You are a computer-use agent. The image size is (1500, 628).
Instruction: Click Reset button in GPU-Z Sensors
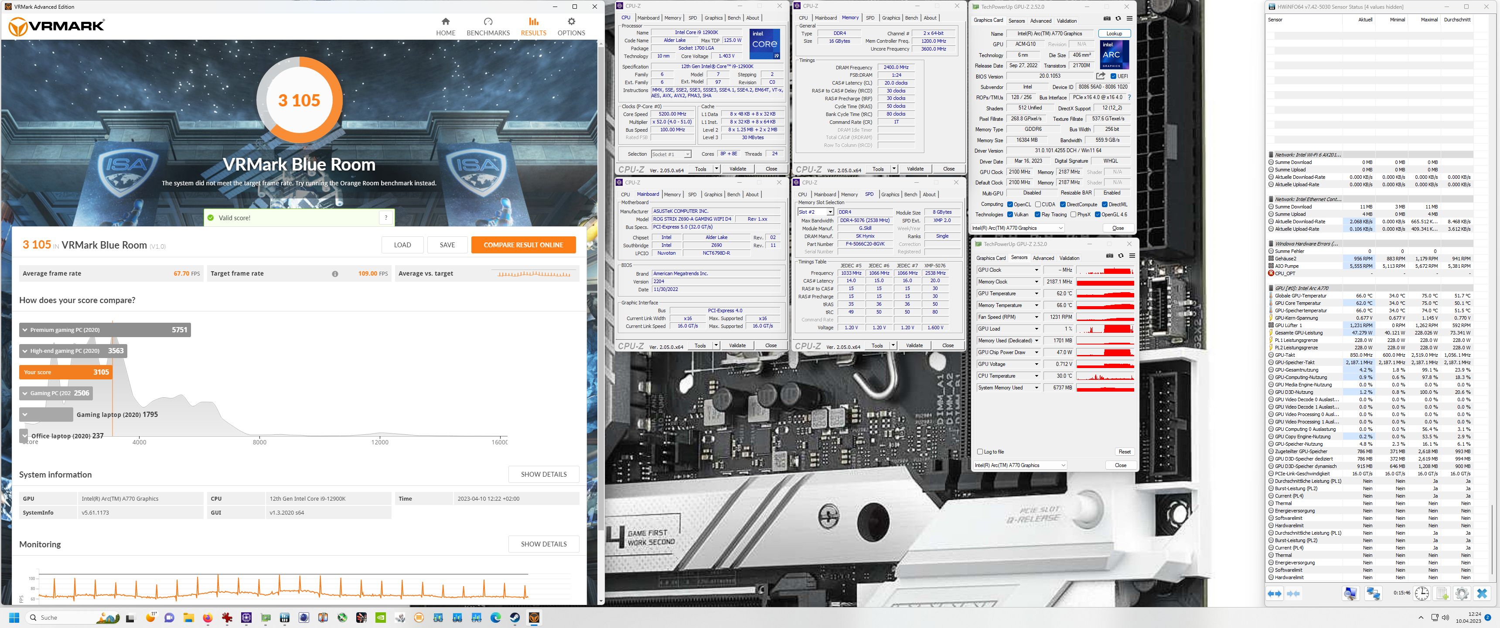click(x=1125, y=452)
